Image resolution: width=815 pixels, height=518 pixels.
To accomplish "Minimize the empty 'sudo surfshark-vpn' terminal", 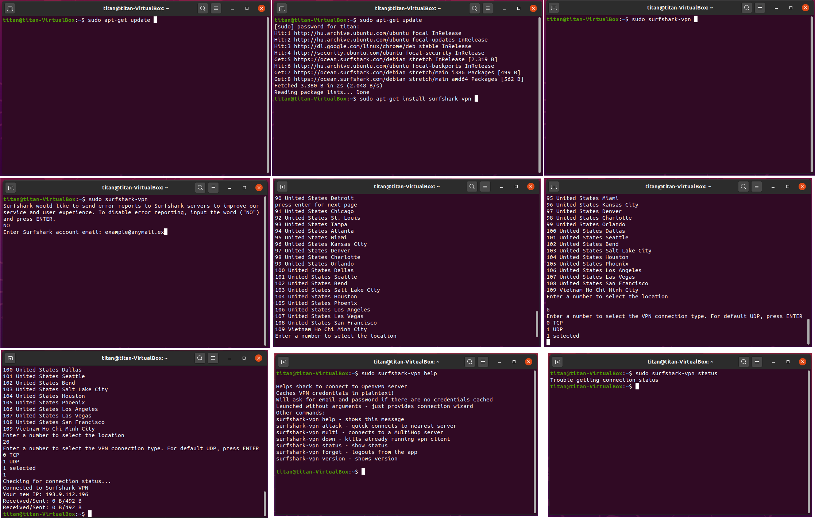I will click(776, 8).
